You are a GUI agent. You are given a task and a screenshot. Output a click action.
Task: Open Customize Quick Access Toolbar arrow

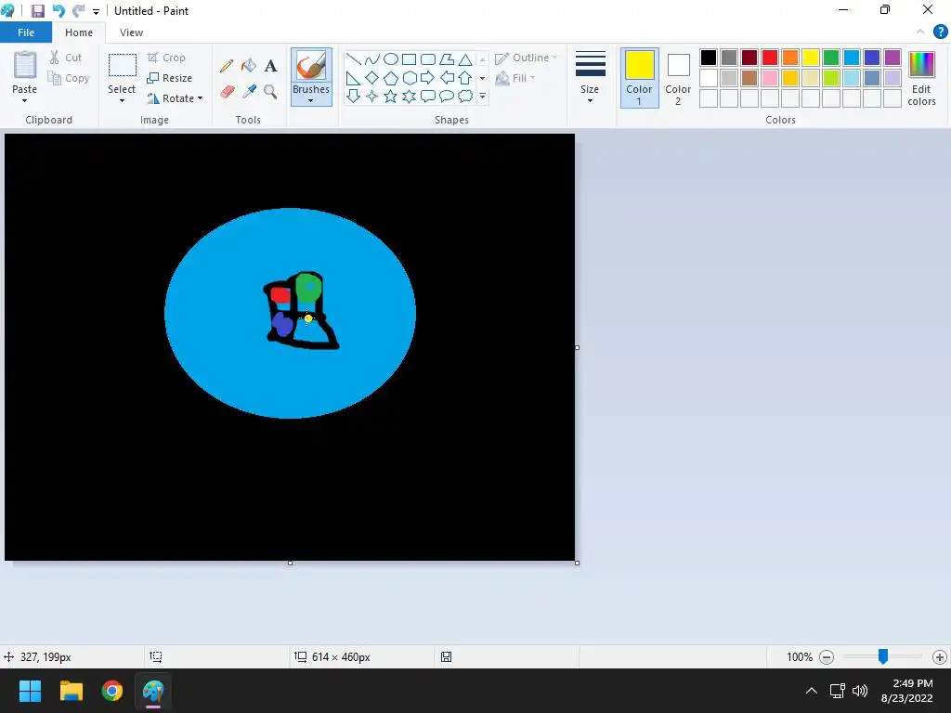coord(96,11)
